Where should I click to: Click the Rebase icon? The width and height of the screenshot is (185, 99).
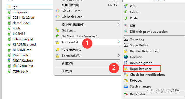126,81
